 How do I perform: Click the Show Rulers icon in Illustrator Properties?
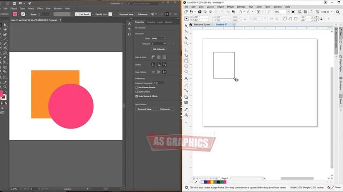tap(153, 57)
